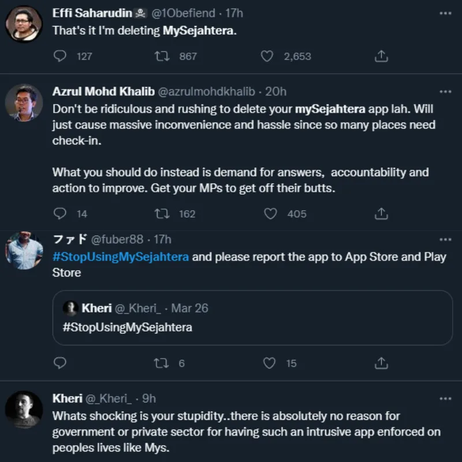This screenshot has width=462, height=462.
Task: Retweet Azrul Mohd Khalib's tweet
Action: 162,214
